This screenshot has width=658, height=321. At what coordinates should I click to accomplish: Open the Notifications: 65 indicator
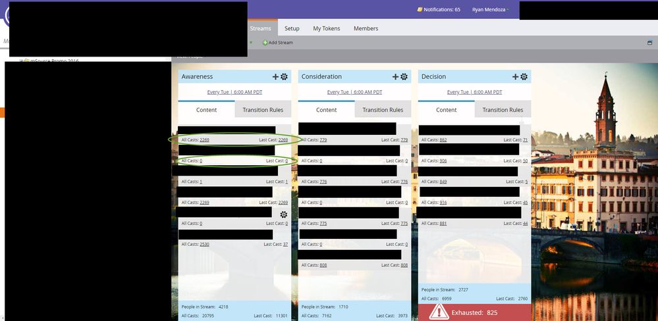click(x=439, y=10)
